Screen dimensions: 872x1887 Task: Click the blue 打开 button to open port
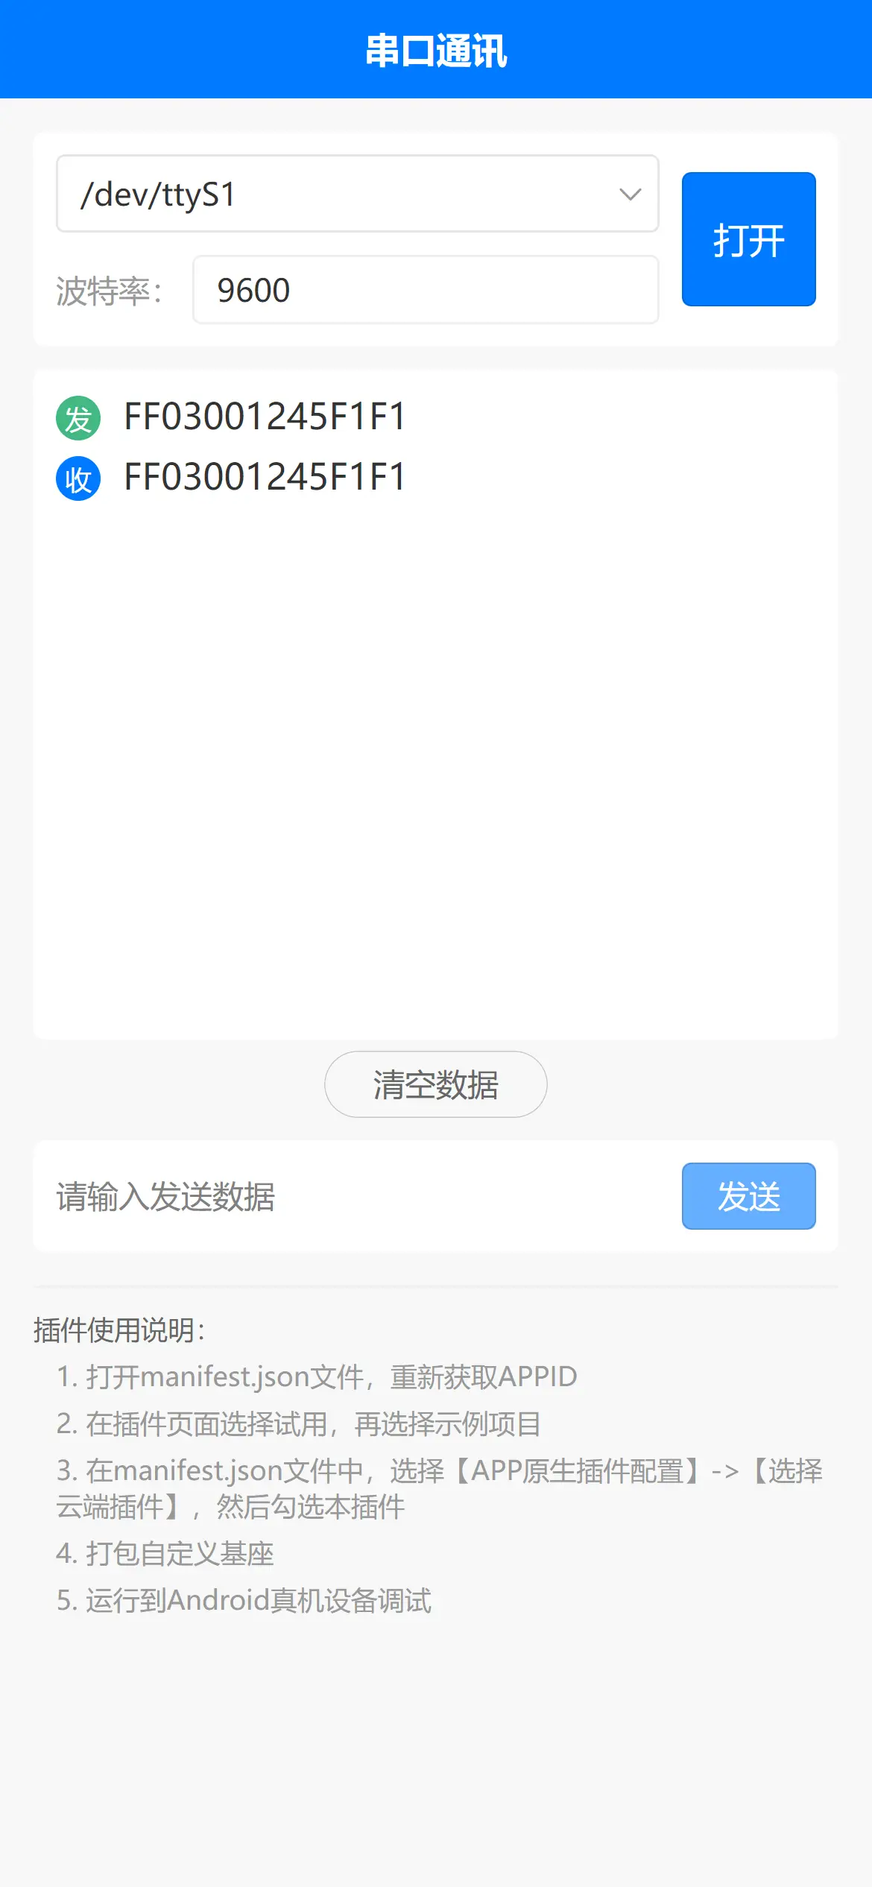(x=749, y=239)
